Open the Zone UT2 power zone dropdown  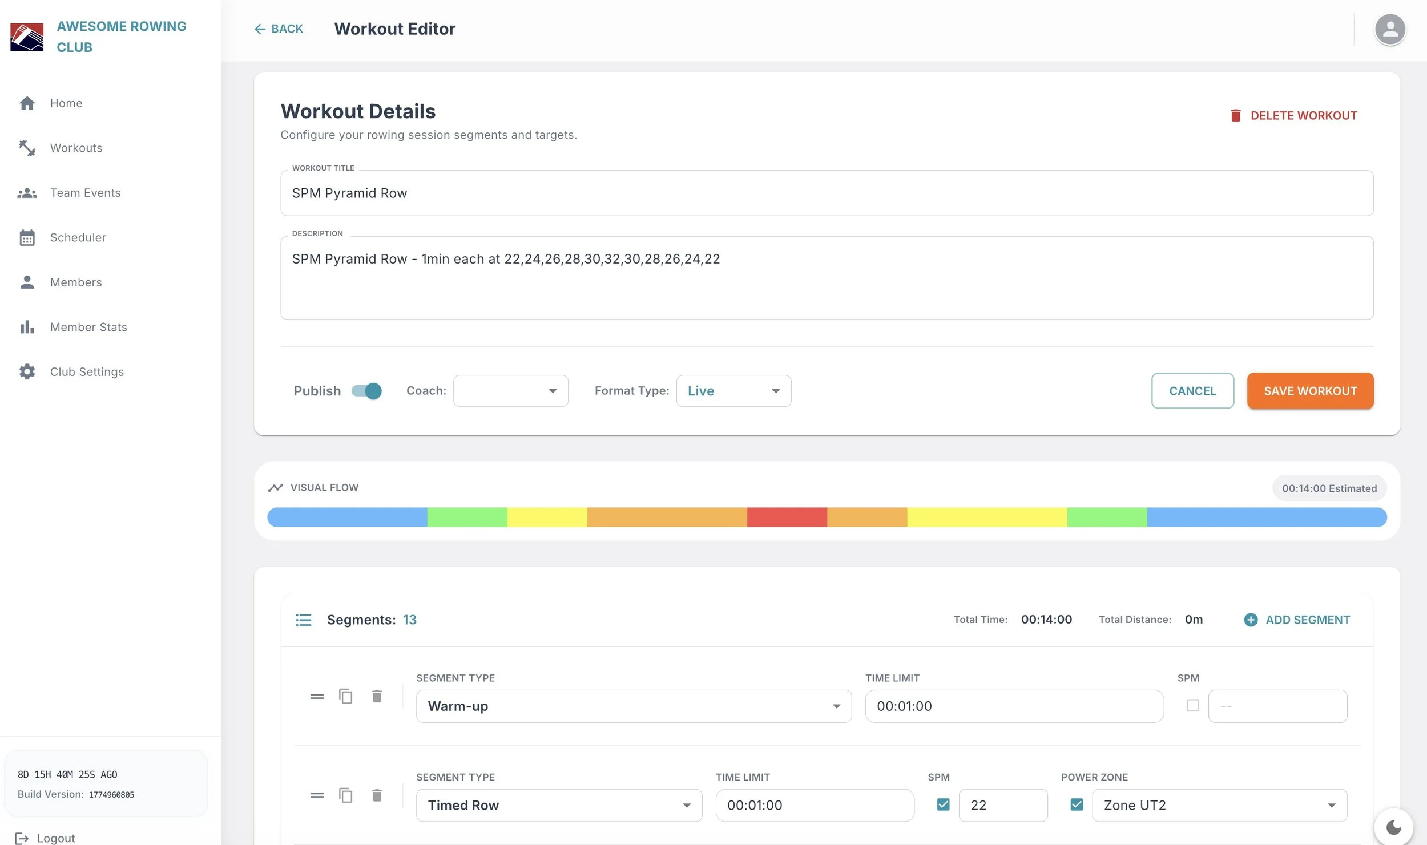tap(1219, 805)
